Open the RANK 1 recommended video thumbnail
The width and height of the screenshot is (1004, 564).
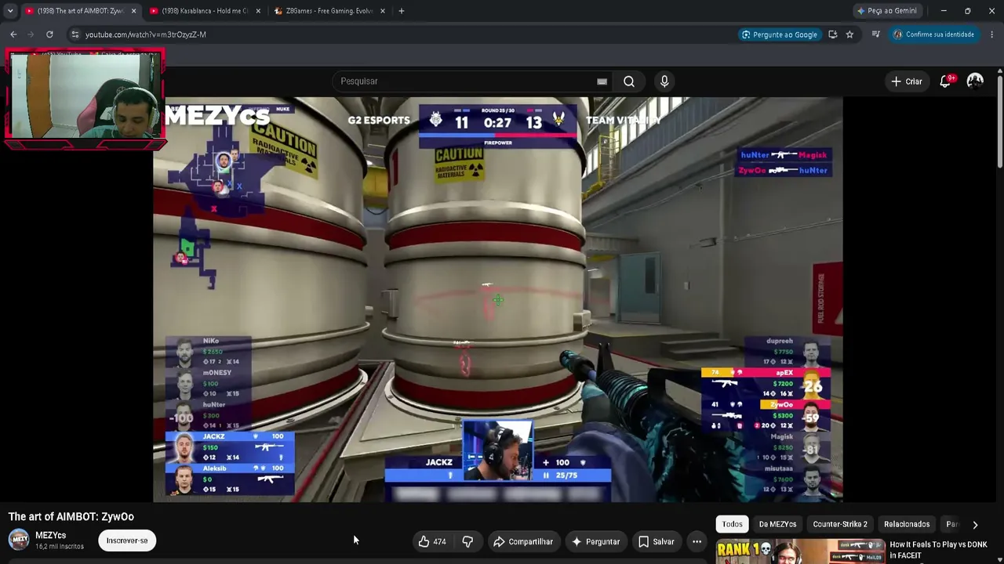point(801,551)
